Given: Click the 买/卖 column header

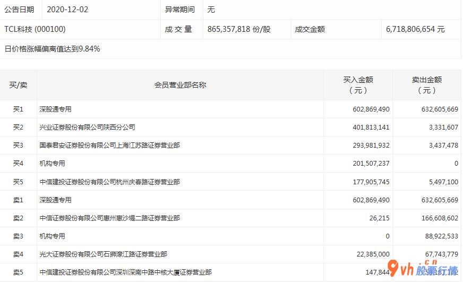Looking at the screenshot, I should coord(18,85).
